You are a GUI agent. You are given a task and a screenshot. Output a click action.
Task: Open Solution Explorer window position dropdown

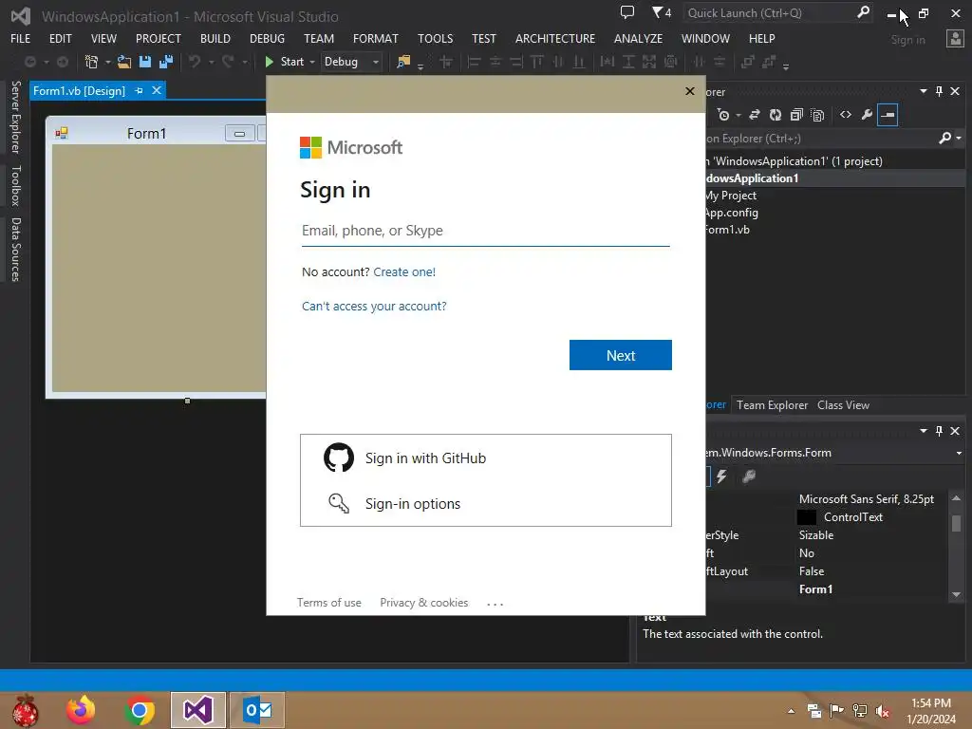(923, 91)
